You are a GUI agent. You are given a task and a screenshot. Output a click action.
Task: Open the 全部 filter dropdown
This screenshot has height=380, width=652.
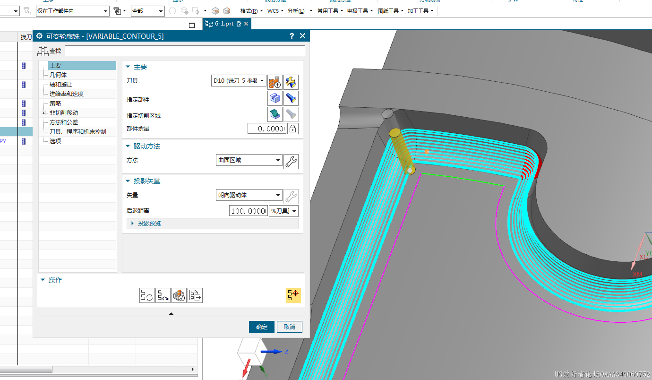(x=147, y=11)
